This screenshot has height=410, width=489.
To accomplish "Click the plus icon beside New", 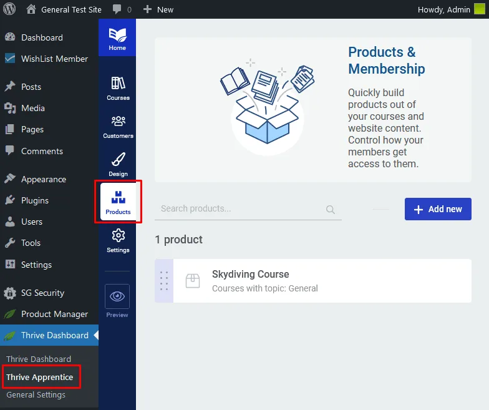I will tap(147, 9).
